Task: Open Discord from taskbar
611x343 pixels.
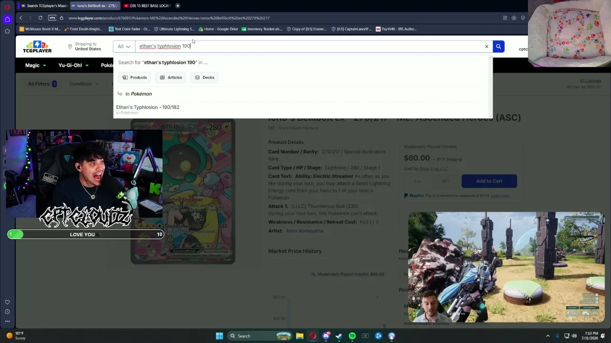Action: pyautogui.click(x=326, y=336)
